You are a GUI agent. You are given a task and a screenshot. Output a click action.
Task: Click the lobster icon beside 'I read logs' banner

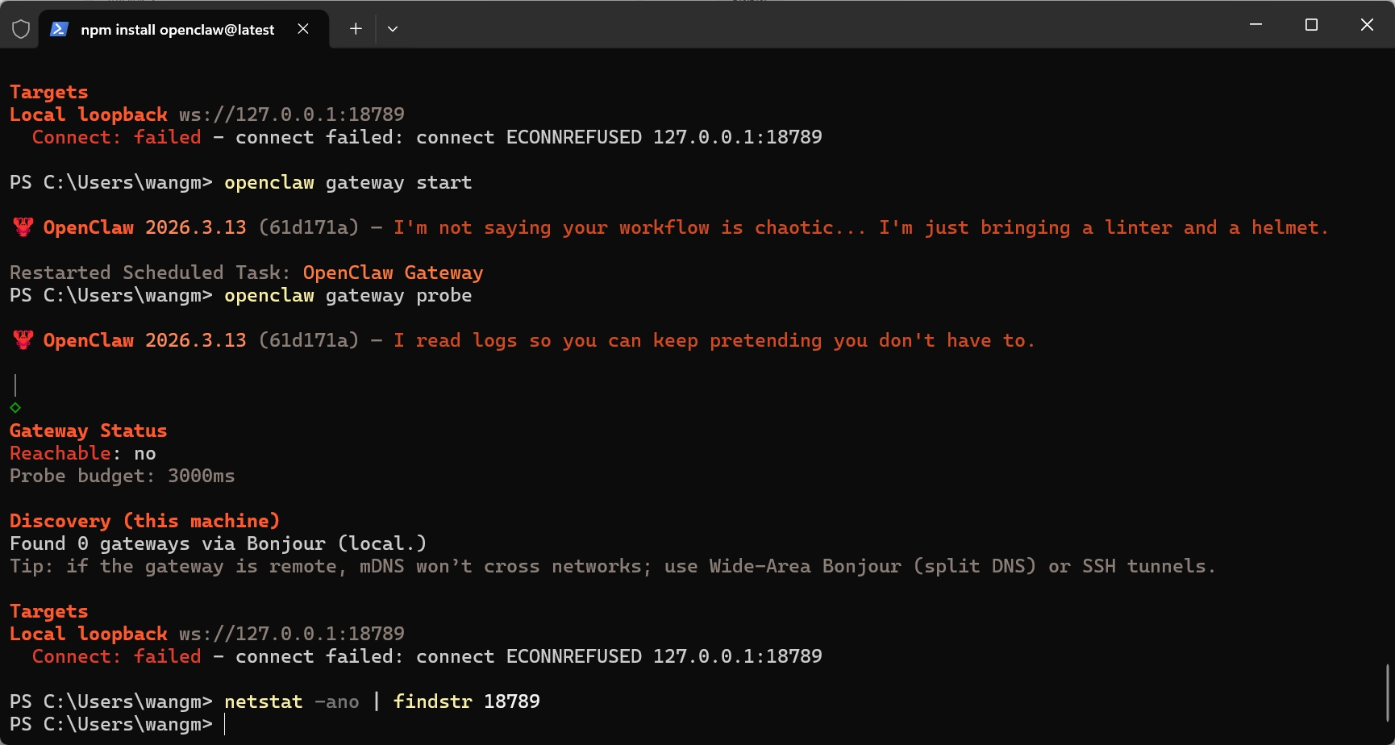(23, 340)
